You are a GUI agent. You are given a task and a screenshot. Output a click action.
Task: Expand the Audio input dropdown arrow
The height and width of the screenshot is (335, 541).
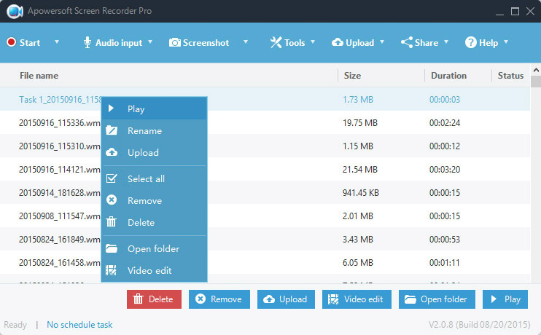coord(150,42)
